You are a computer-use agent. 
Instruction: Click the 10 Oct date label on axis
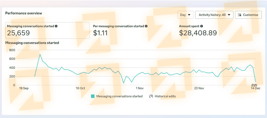[80, 88]
